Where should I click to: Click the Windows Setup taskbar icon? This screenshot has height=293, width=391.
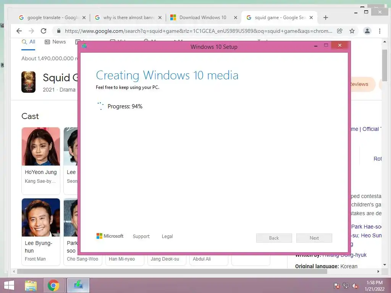(x=78, y=285)
